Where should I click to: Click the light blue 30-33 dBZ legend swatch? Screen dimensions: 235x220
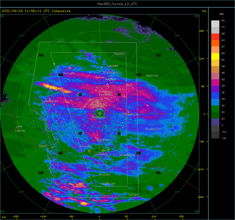215,102
